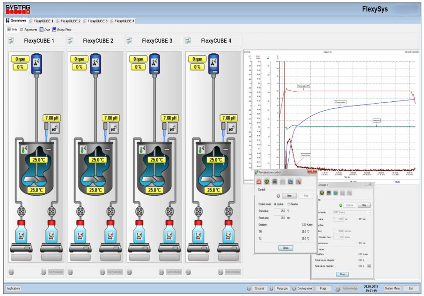Open the FlexyCUBE 1 tab
The height and width of the screenshot is (296, 424).
click(x=41, y=21)
